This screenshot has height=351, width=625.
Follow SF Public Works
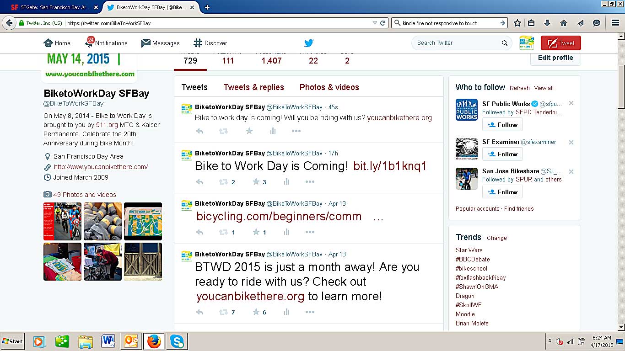click(x=502, y=125)
